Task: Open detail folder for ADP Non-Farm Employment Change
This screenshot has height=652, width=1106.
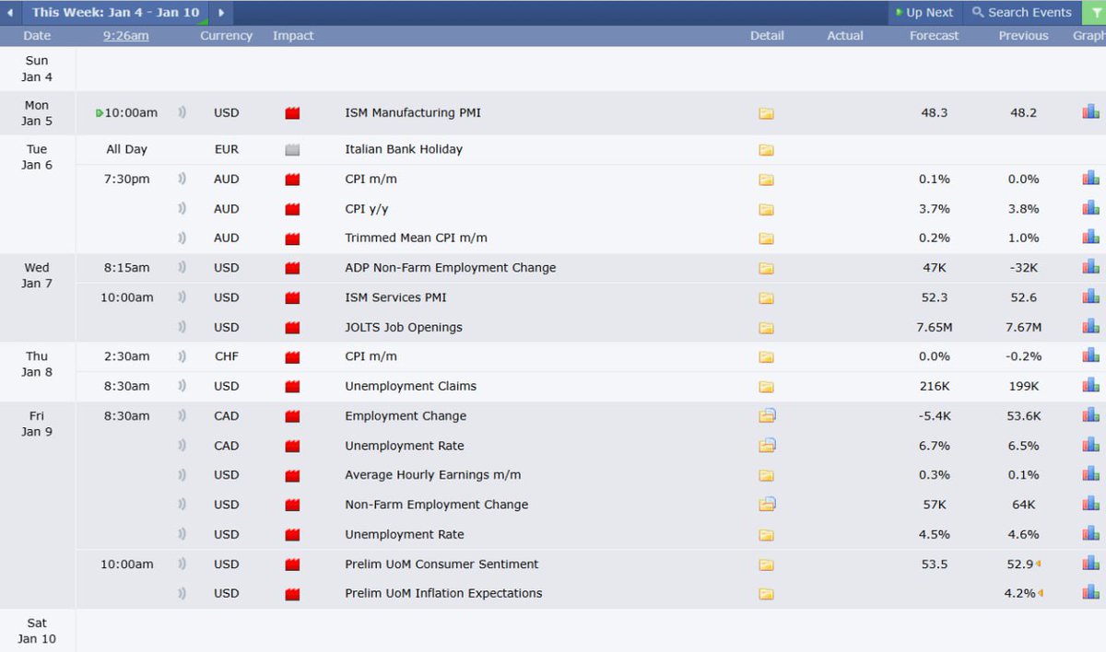Action: click(766, 269)
